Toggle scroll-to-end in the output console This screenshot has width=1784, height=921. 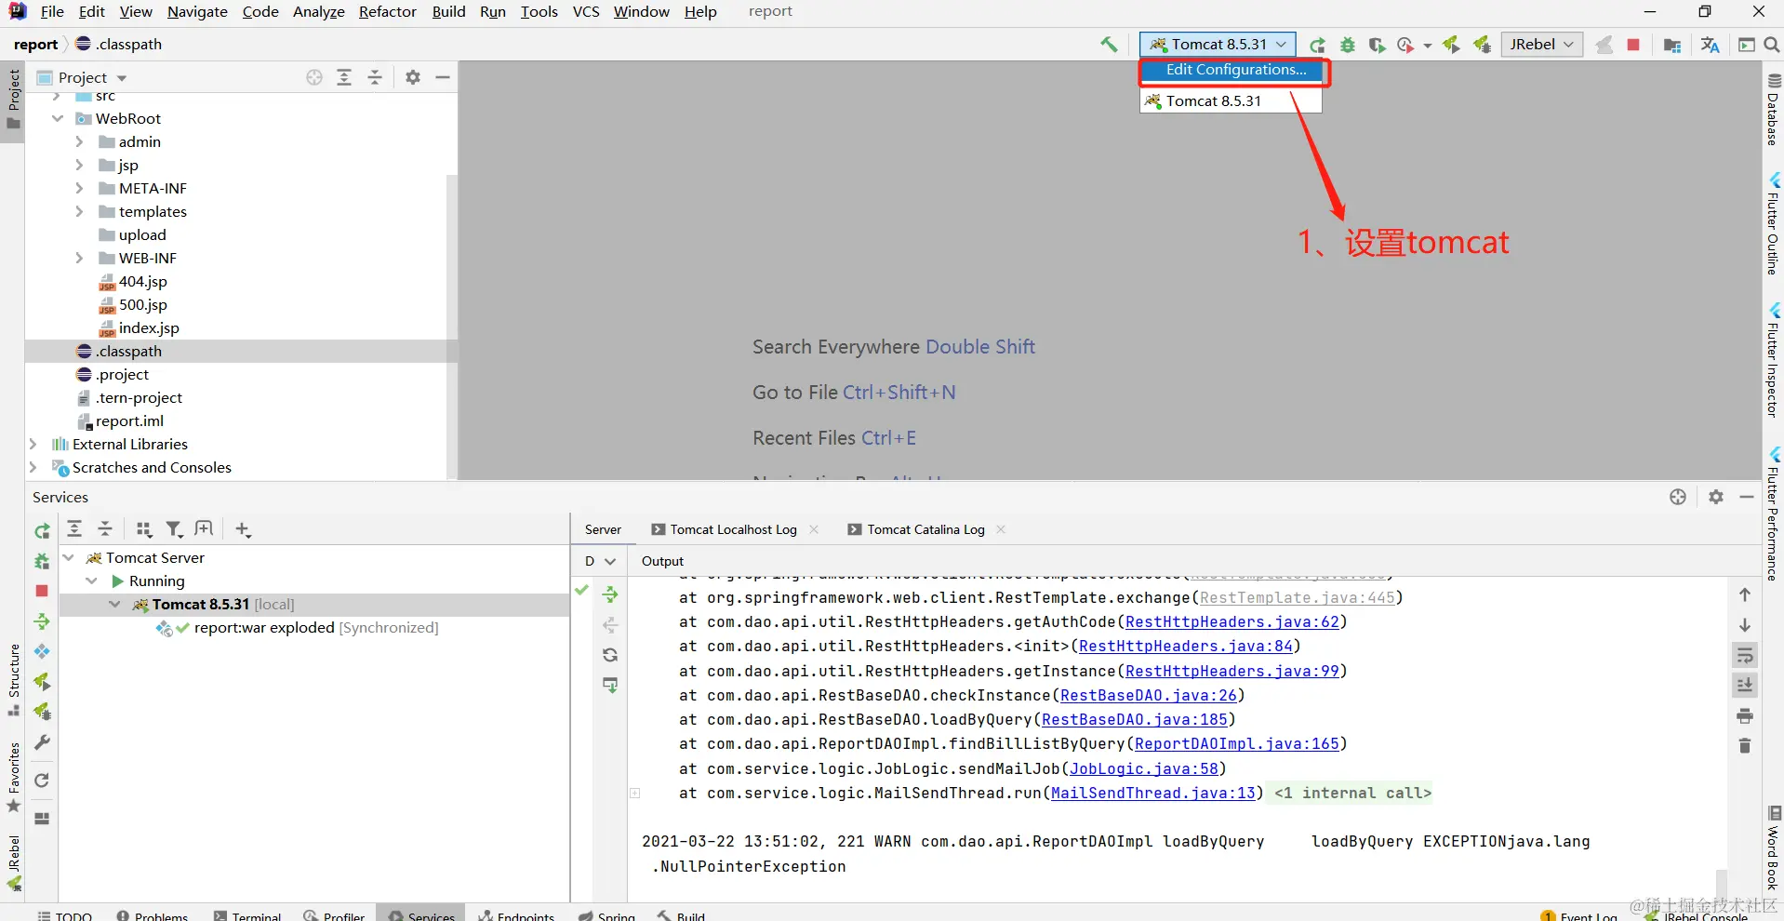(x=1745, y=685)
